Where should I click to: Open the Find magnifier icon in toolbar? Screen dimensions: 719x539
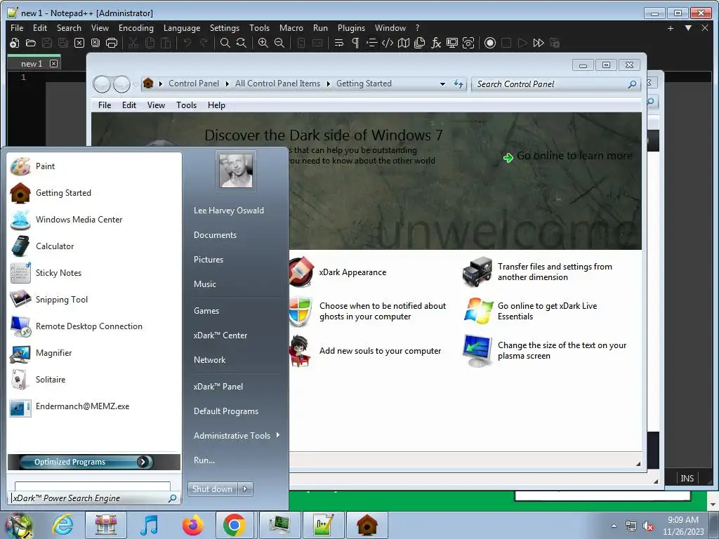[x=225, y=43]
